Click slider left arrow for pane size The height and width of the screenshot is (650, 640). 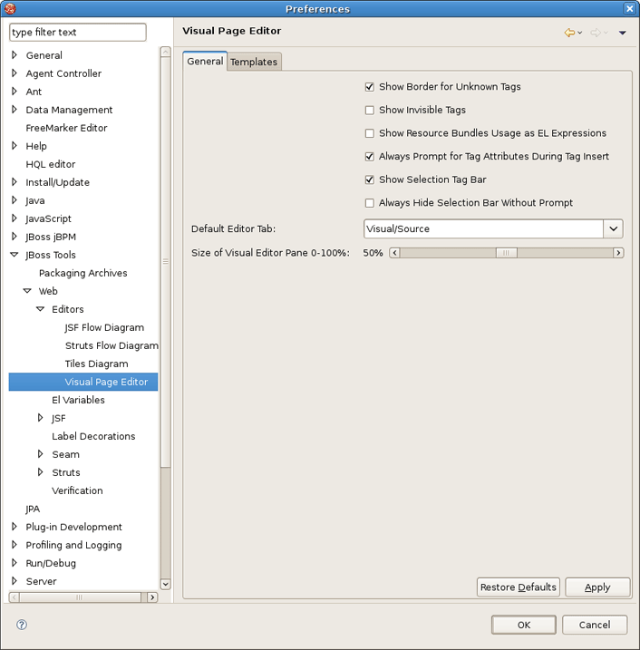pyautogui.click(x=395, y=253)
